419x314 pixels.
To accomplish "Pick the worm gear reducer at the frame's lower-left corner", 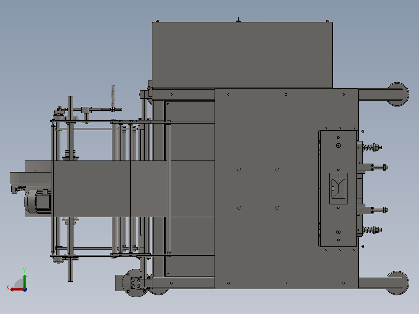I will [136, 283].
